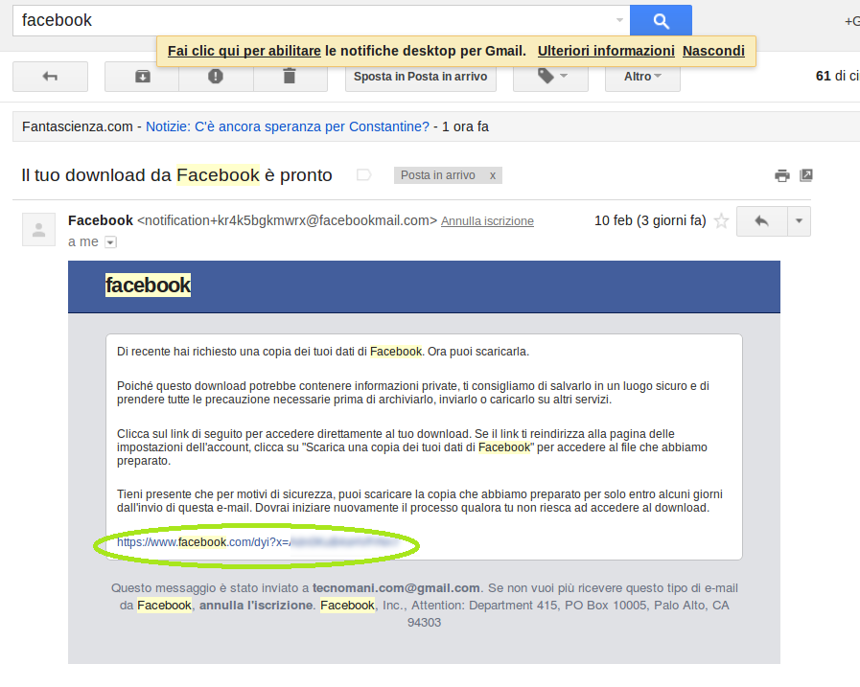Click the sender avatar placeholder
The image size is (860, 687).
pos(38,229)
